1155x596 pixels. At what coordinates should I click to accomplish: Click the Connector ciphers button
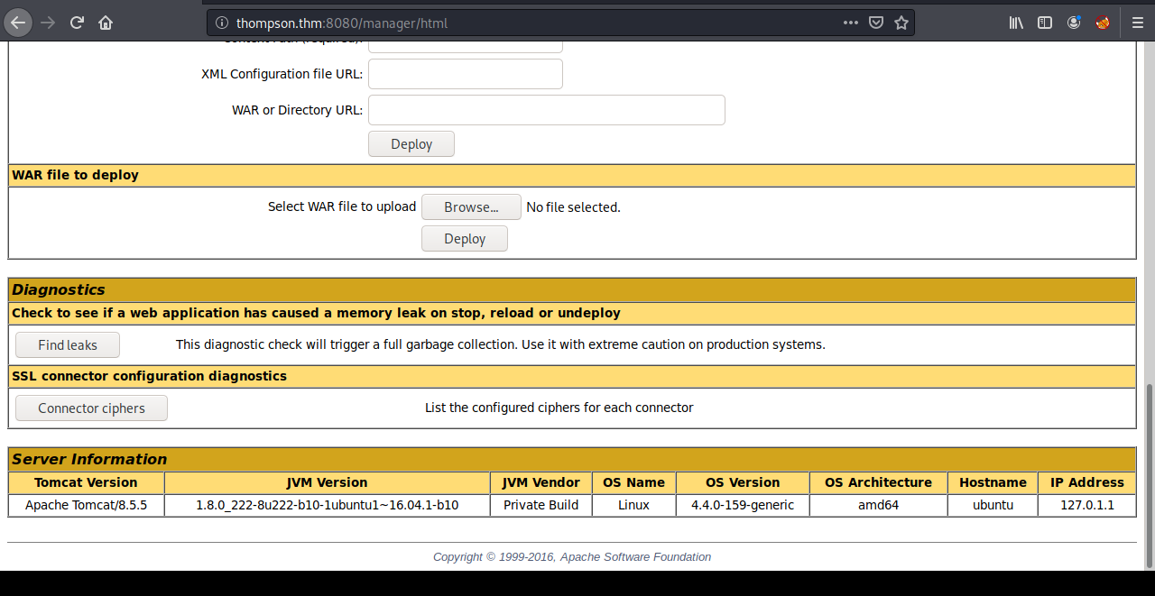click(91, 408)
